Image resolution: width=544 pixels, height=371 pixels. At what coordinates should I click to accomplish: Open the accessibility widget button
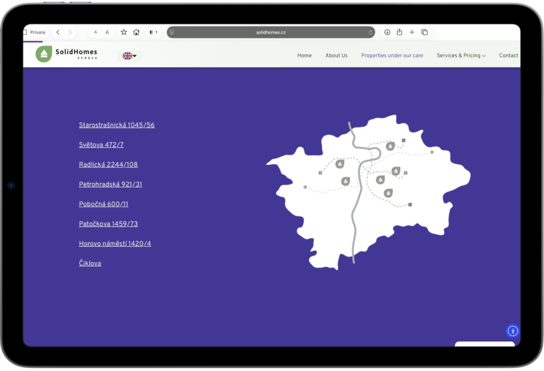tap(512, 331)
